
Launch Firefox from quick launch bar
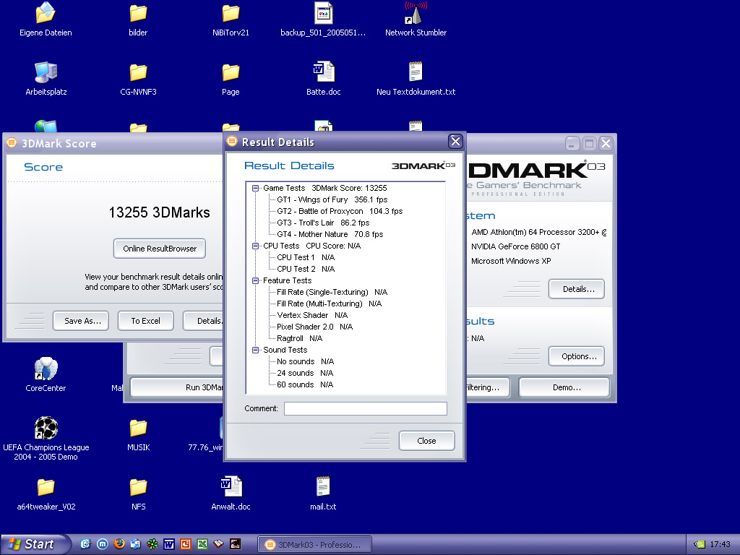click(x=119, y=544)
